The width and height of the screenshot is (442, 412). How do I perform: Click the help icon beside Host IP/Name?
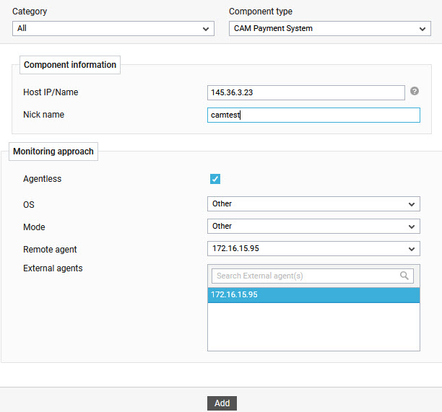pyautogui.click(x=414, y=91)
